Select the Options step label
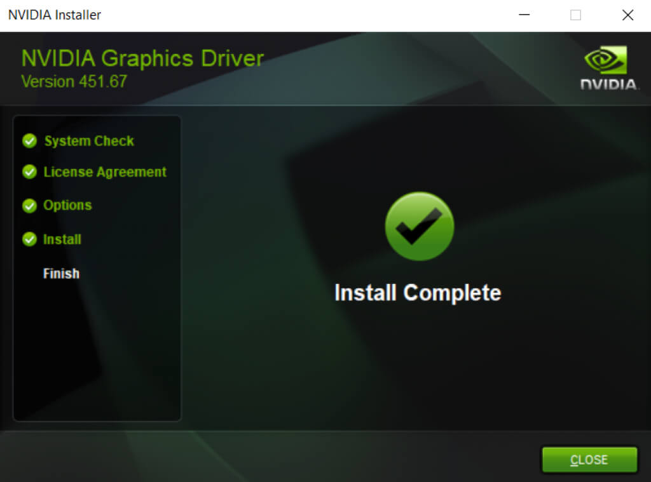This screenshot has width=651, height=482. click(67, 206)
